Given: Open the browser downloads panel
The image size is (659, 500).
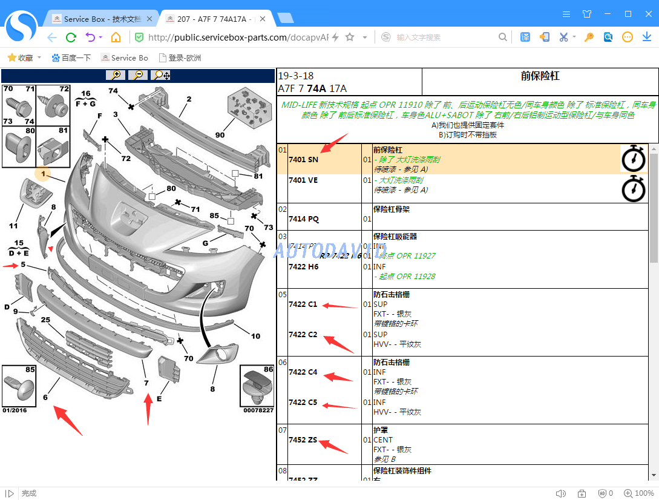Looking at the screenshot, I should point(647,38).
